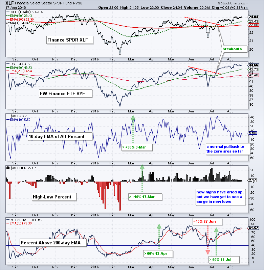Click the Open 23.96 value
The image size is (264, 270).
point(108,7)
